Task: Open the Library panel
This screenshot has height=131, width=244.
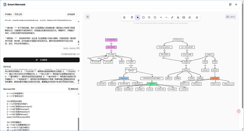Action: coord(231,17)
